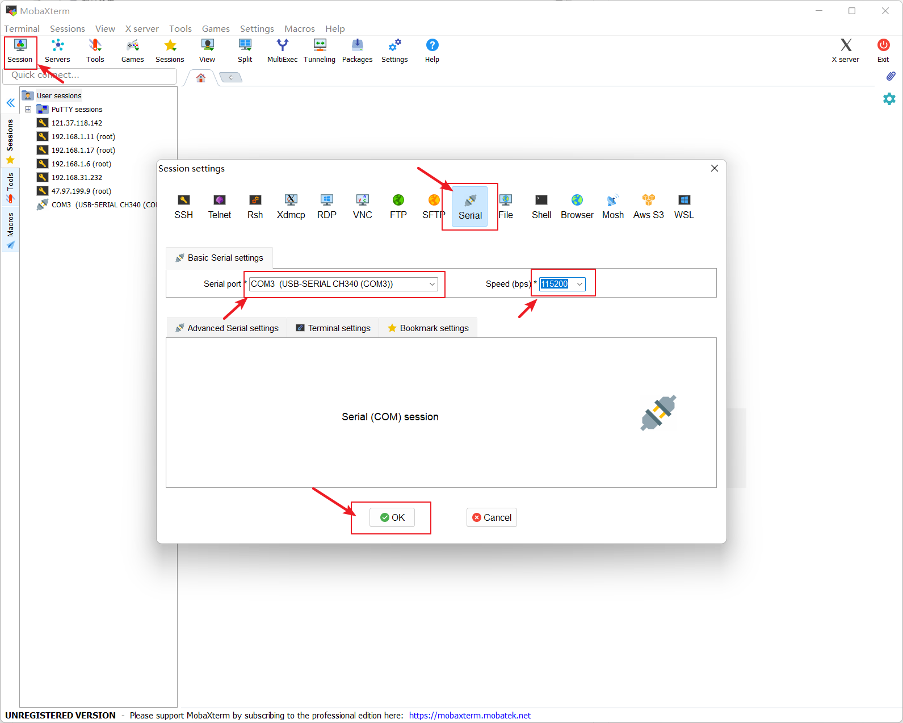
Task: Choose File session type
Action: point(506,207)
